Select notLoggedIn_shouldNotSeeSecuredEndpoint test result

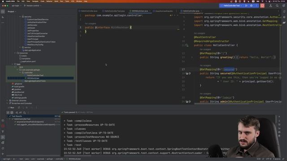[36, 125]
